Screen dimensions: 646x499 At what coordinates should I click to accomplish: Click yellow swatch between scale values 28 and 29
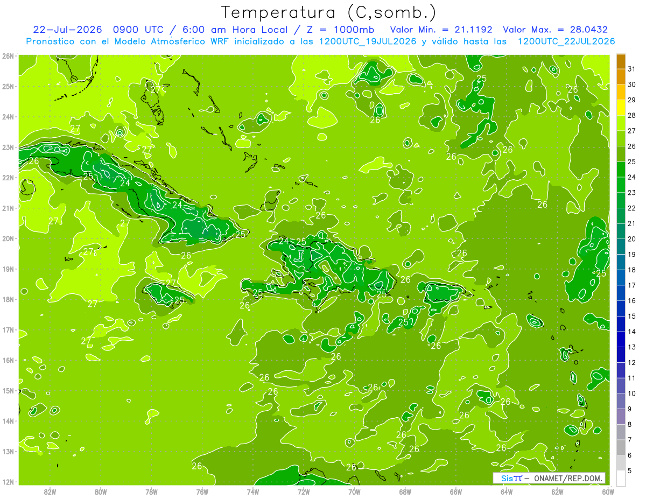[621, 107]
